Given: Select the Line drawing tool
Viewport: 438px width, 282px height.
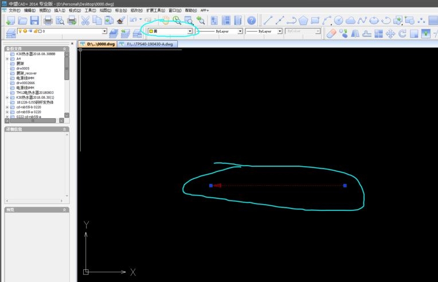Looking at the screenshot, I should (268, 21).
